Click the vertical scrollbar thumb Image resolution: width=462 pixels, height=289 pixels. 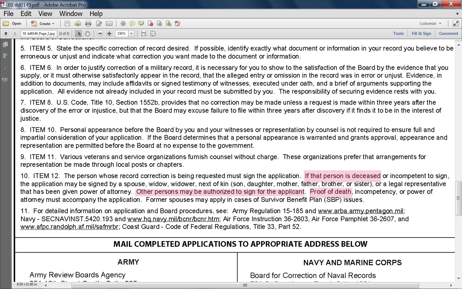458,198
